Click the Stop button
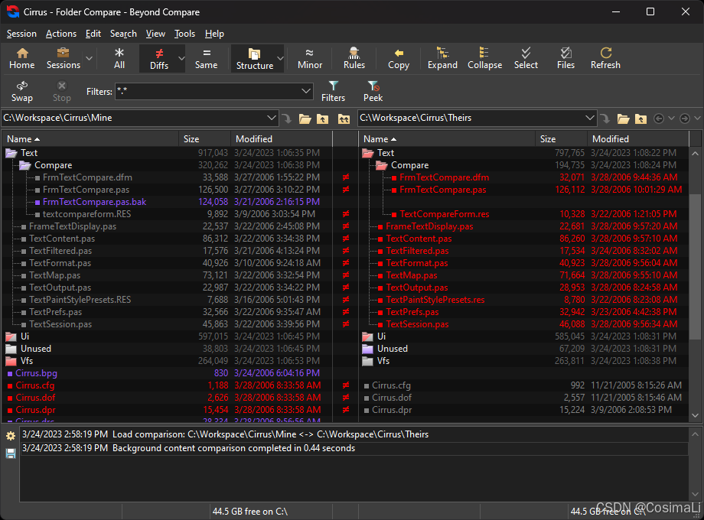 61,91
